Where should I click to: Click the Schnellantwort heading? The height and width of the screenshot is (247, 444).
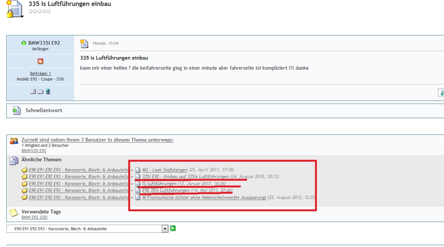coord(44,110)
